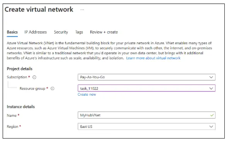Switch to the Security tab

pos(61,32)
